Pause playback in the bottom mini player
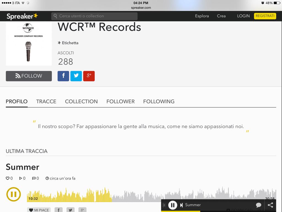 tap(173, 205)
